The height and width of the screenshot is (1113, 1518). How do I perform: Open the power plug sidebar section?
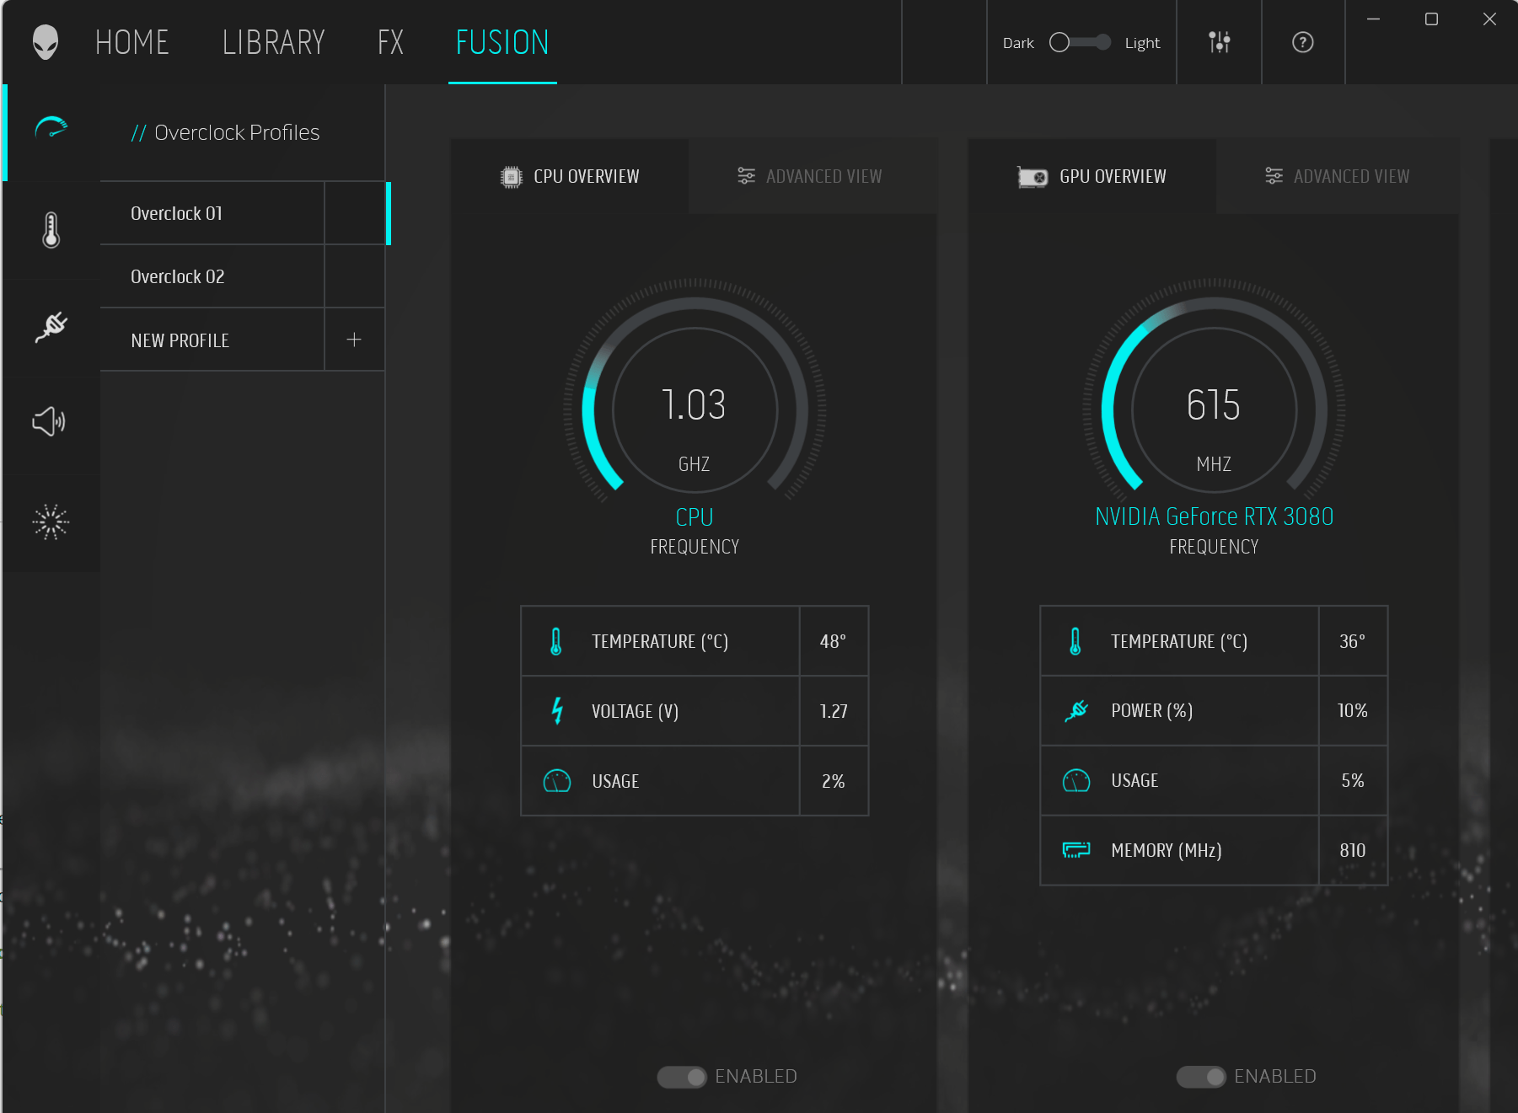click(x=51, y=327)
